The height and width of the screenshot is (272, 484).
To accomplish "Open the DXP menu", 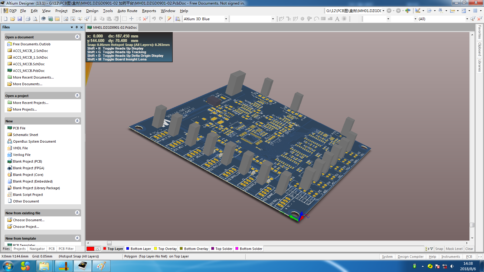I will [10, 11].
